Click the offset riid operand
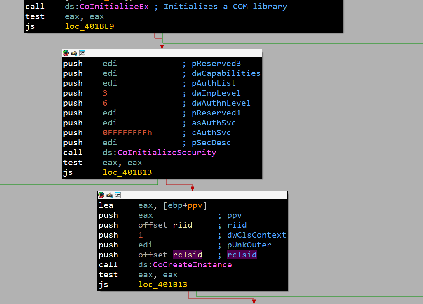423x304 pixels. (x=165, y=225)
